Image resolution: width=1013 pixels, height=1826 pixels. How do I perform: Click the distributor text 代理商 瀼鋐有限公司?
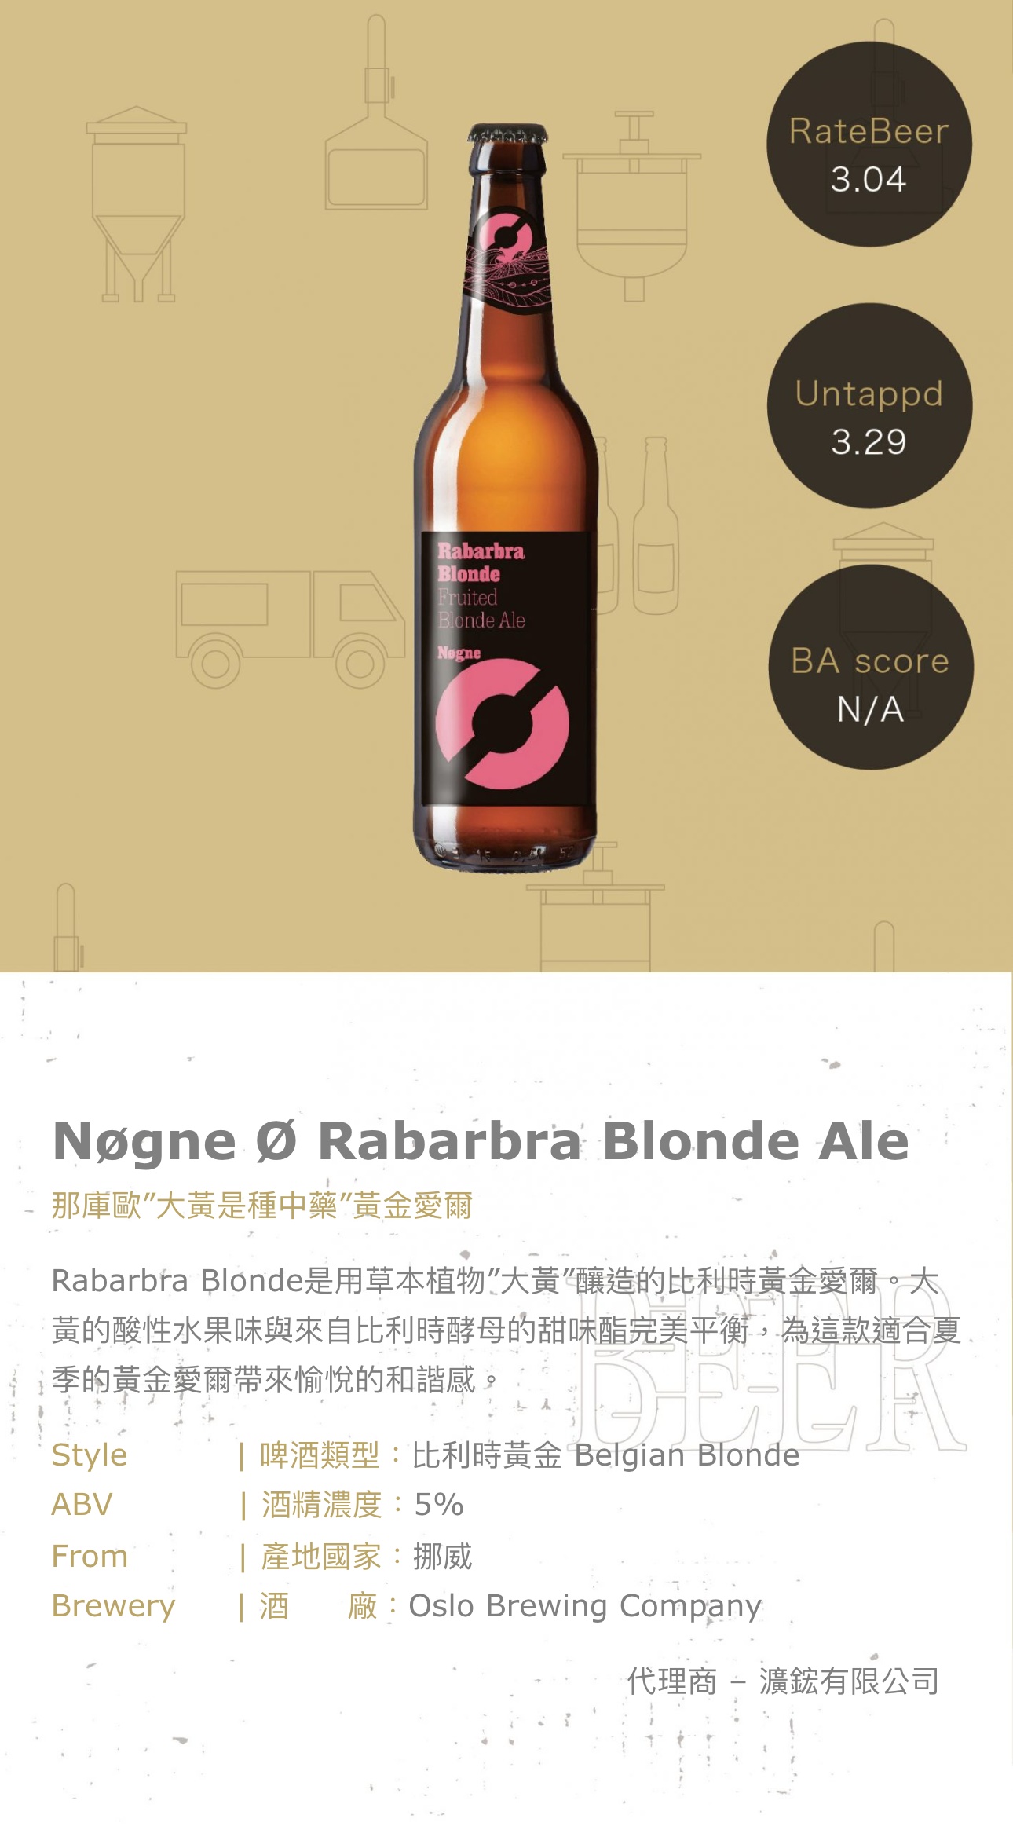point(783,1681)
